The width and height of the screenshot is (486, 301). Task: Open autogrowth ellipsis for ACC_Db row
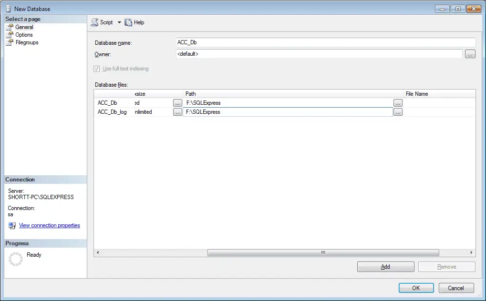click(177, 103)
